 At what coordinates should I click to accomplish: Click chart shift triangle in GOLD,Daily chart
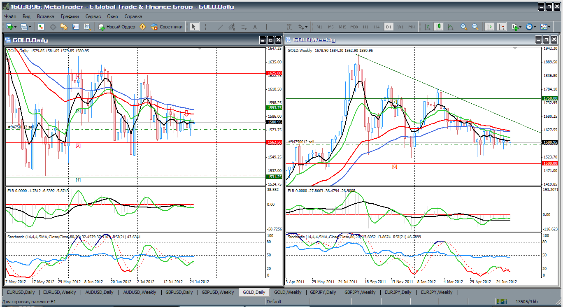(x=200, y=49)
